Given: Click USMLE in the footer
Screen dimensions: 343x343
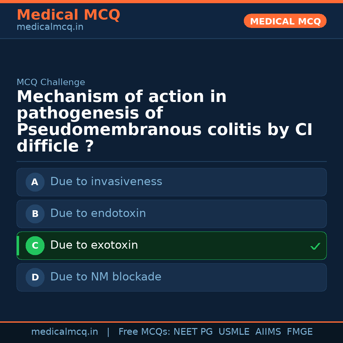Looking at the screenshot, I should [x=234, y=332].
